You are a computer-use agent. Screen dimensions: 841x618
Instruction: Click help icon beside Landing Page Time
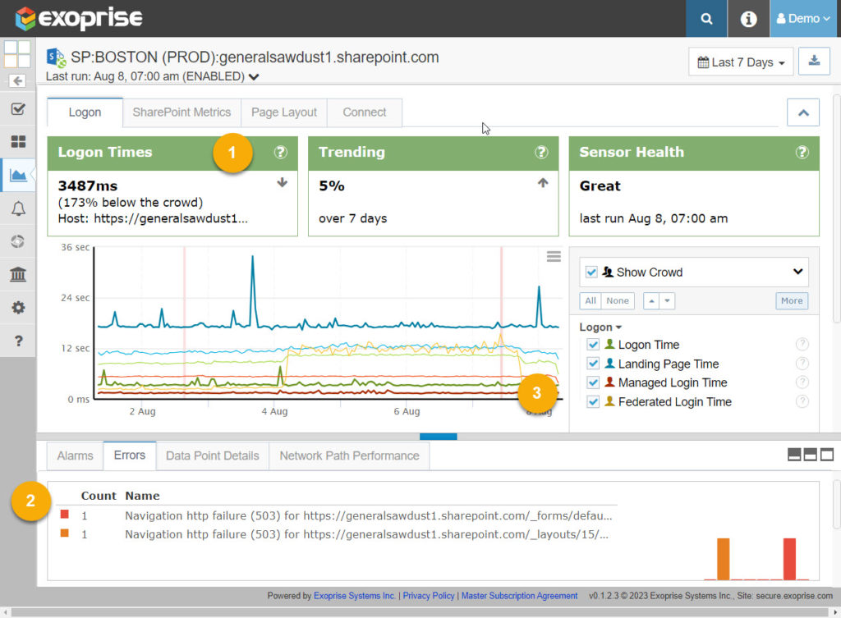click(802, 364)
